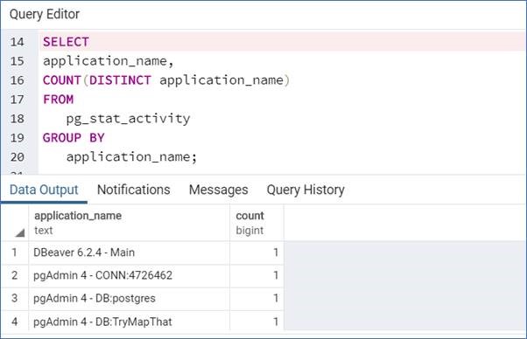Click pg_stat_activity in the query
Viewport: 527px width, 339px height.
pos(128,119)
